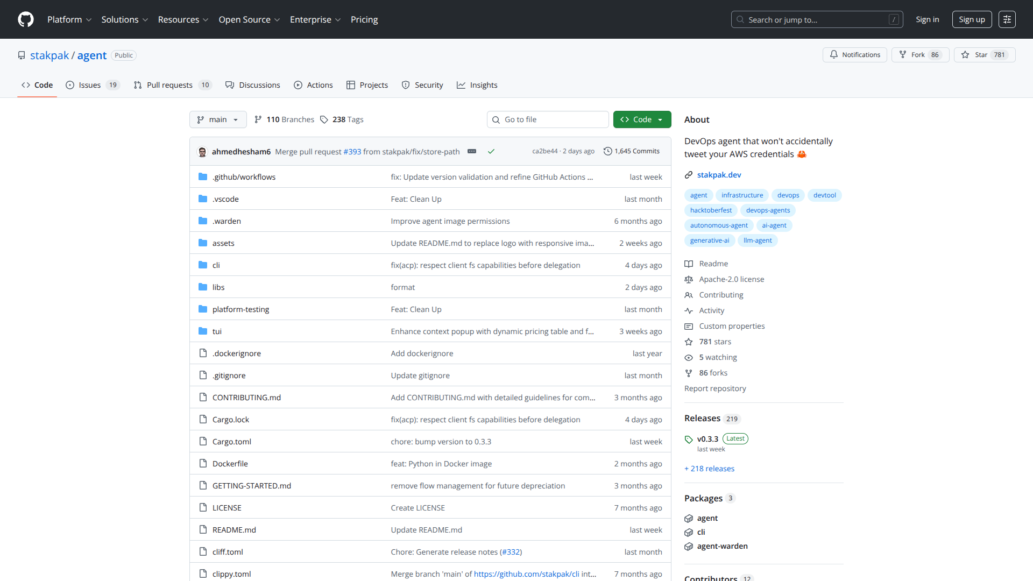The width and height of the screenshot is (1033, 581).
Task: Expand the main branch selector
Action: [218, 119]
